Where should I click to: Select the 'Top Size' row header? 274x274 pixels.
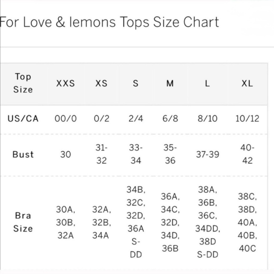pyautogui.click(x=23, y=83)
